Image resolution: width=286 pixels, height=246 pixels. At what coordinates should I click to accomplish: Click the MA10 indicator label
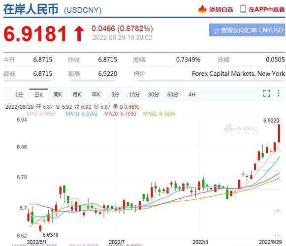point(82,114)
